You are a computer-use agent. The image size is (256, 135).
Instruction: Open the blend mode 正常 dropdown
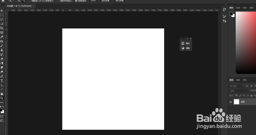239,91
